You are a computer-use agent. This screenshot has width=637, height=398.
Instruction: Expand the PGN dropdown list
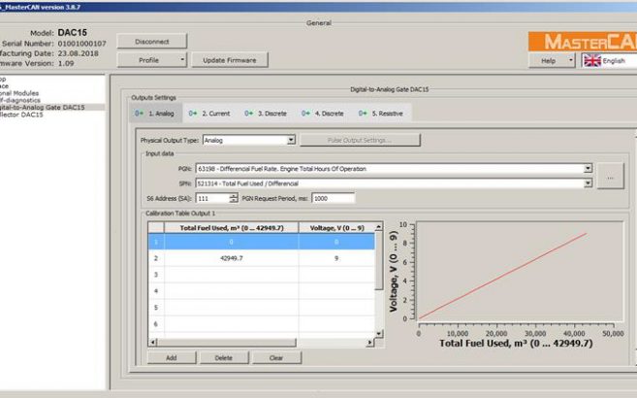click(588, 168)
